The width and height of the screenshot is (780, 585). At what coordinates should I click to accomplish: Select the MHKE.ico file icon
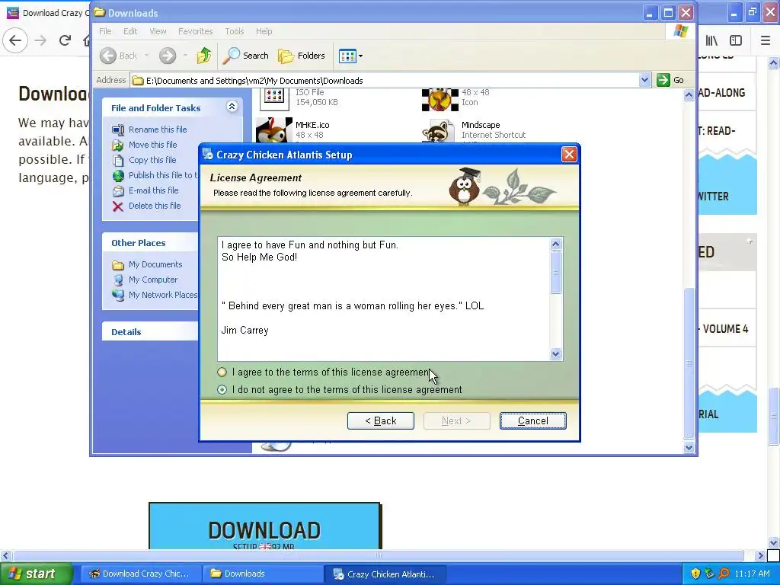[273, 129]
